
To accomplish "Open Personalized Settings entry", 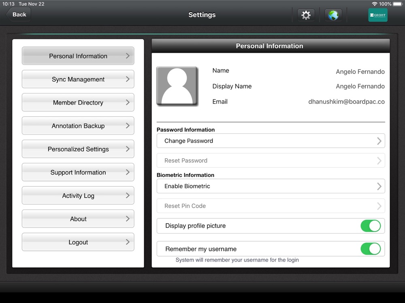I will coord(78,149).
